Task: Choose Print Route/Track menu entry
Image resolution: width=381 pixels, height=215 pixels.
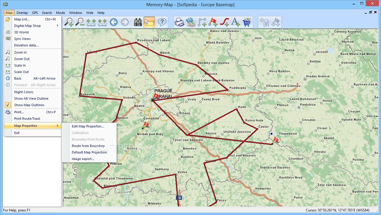Action: 32,119
